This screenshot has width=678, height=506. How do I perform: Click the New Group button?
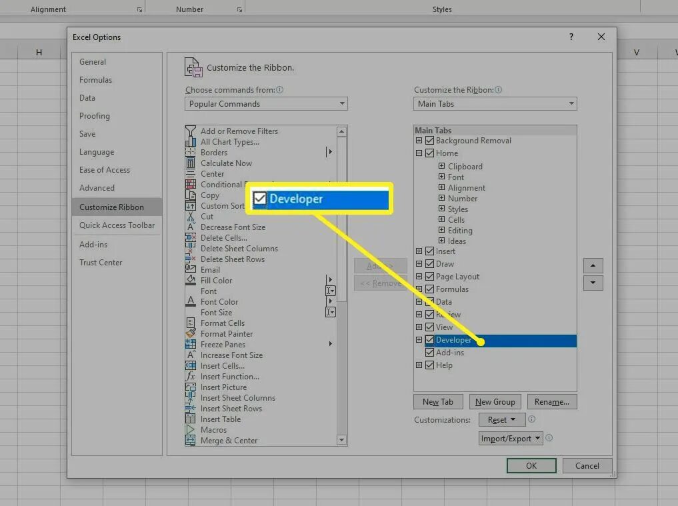tap(495, 402)
